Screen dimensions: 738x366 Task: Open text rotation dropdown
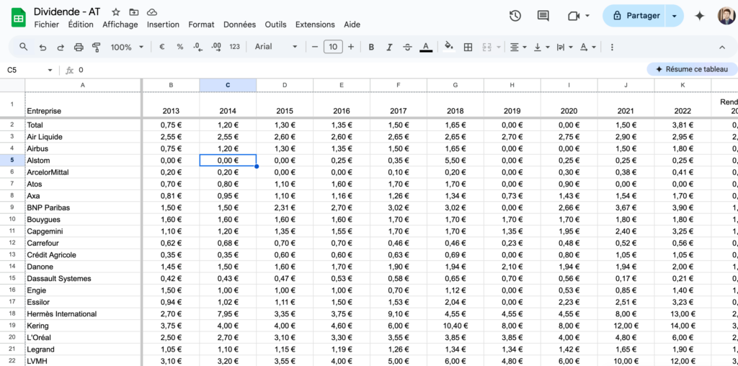(587, 47)
